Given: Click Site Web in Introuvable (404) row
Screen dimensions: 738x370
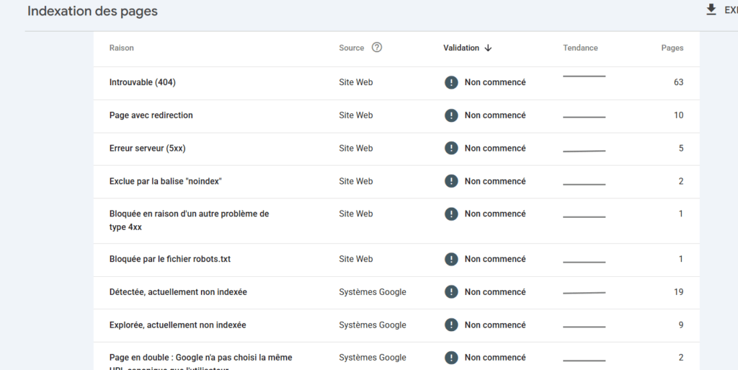Looking at the screenshot, I should coord(356,82).
